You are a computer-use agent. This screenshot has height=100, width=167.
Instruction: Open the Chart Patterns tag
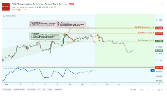pos(31,89)
